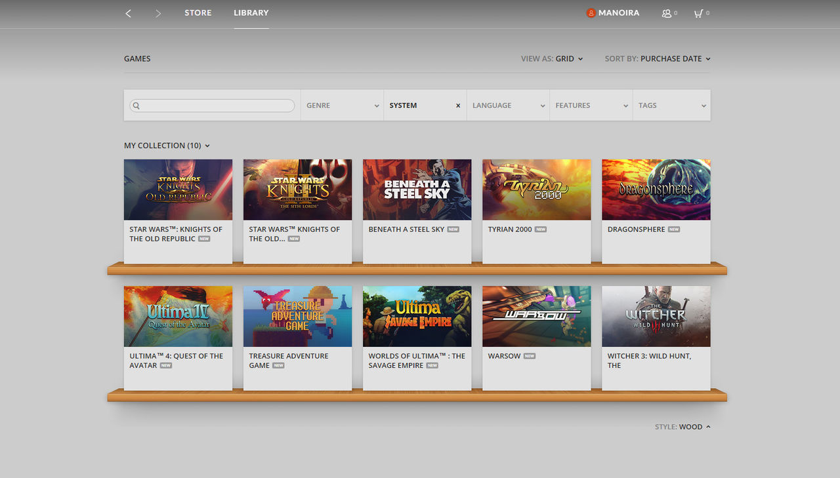Open Ultima IV Quest of the Avatar cover
This screenshot has width=840, height=478.
tap(178, 316)
